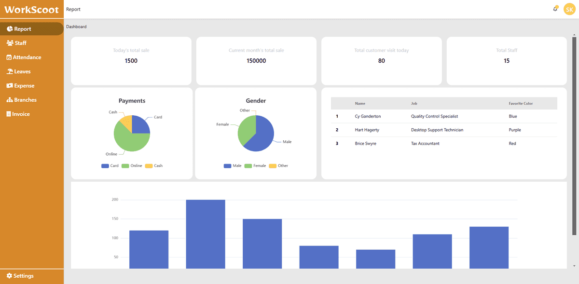The height and width of the screenshot is (284, 579).
Task: Click the bar chart bar at 150
Action: [x=262, y=243]
